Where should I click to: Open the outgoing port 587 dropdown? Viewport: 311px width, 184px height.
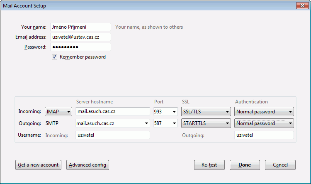[x=165, y=123]
